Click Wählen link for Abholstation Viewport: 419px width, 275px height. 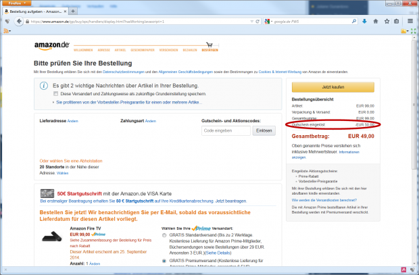(63, 173)
